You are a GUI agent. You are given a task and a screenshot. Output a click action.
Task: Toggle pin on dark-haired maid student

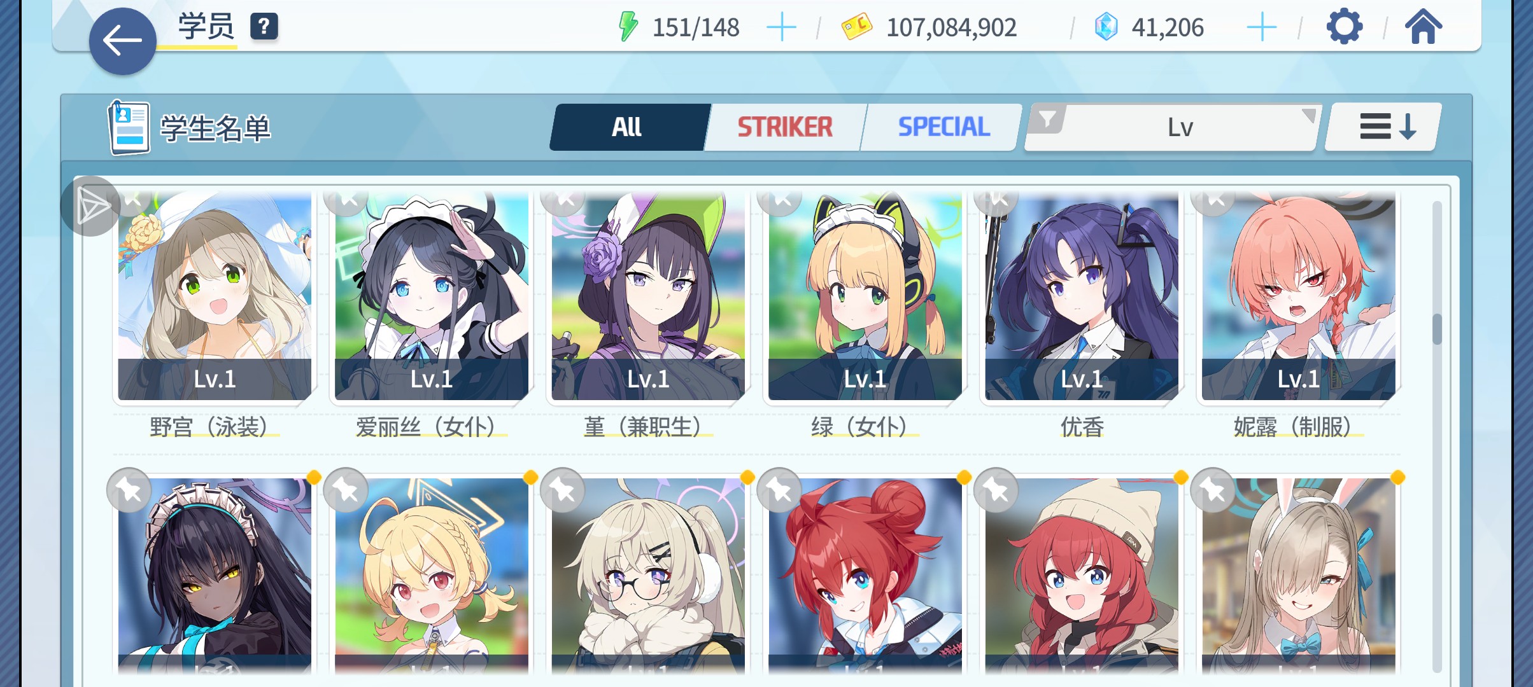pyautogui.click(x=129, y=490)
